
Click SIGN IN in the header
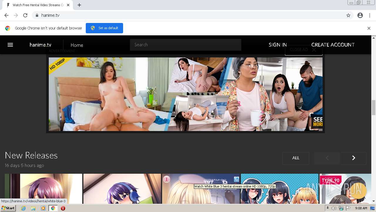tap(278, 45)
